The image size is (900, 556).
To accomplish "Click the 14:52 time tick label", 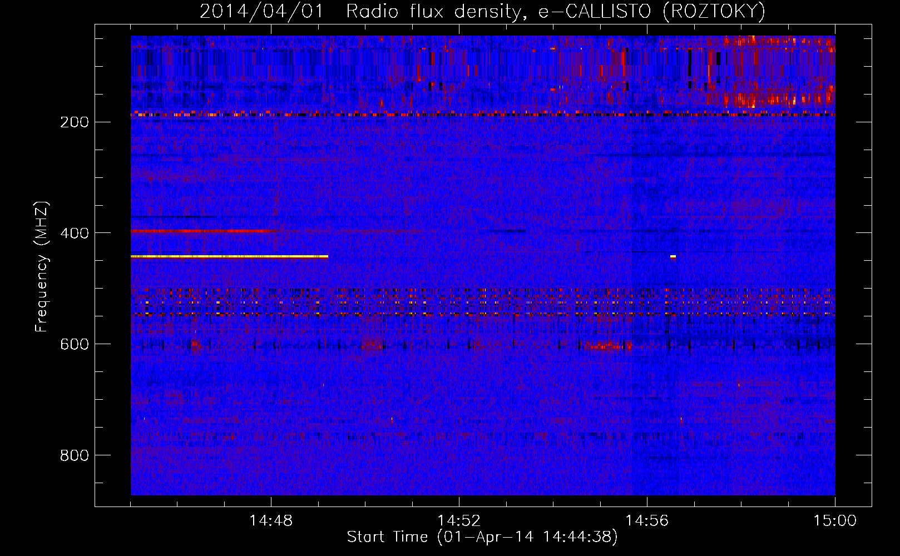I will coord(459,521).
